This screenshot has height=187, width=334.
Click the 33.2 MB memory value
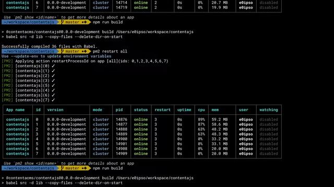(220, 139)
